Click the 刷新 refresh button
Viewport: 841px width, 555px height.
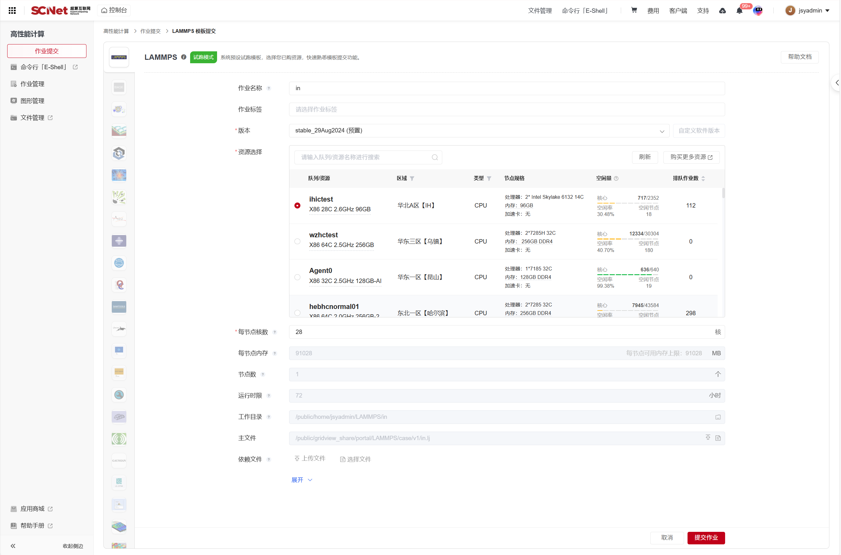(645, 157)
